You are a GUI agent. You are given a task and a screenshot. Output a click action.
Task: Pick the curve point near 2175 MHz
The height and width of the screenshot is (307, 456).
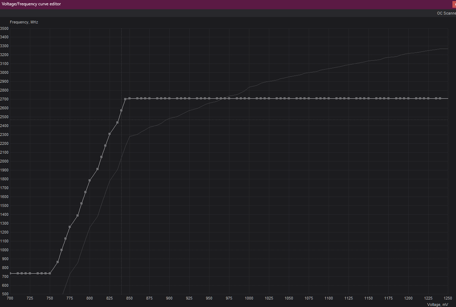(106, 145)
